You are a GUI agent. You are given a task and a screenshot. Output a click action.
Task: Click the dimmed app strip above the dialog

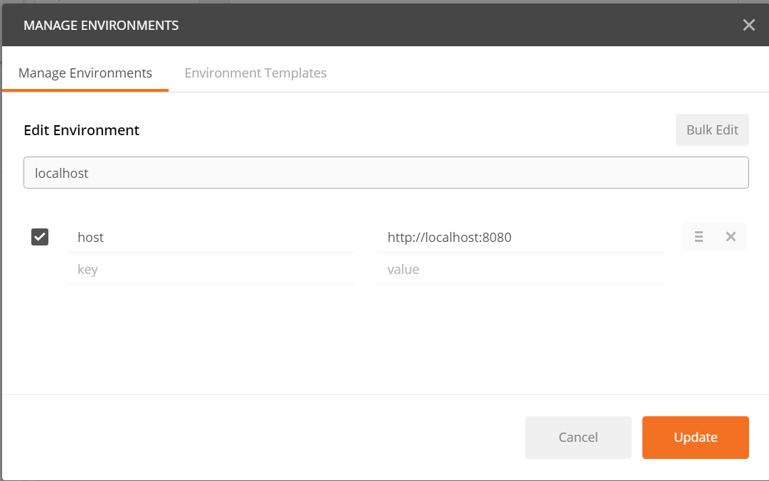(384, 1)
